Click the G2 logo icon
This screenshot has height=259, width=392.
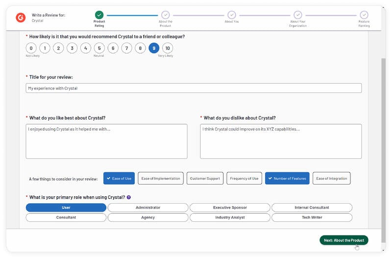pyautogui.click(x=21, y=18)
